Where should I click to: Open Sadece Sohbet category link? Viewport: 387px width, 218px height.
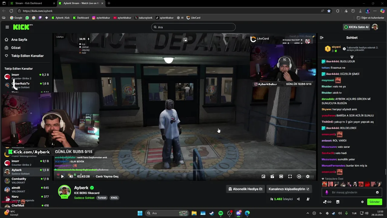click(x=84, y=198)
